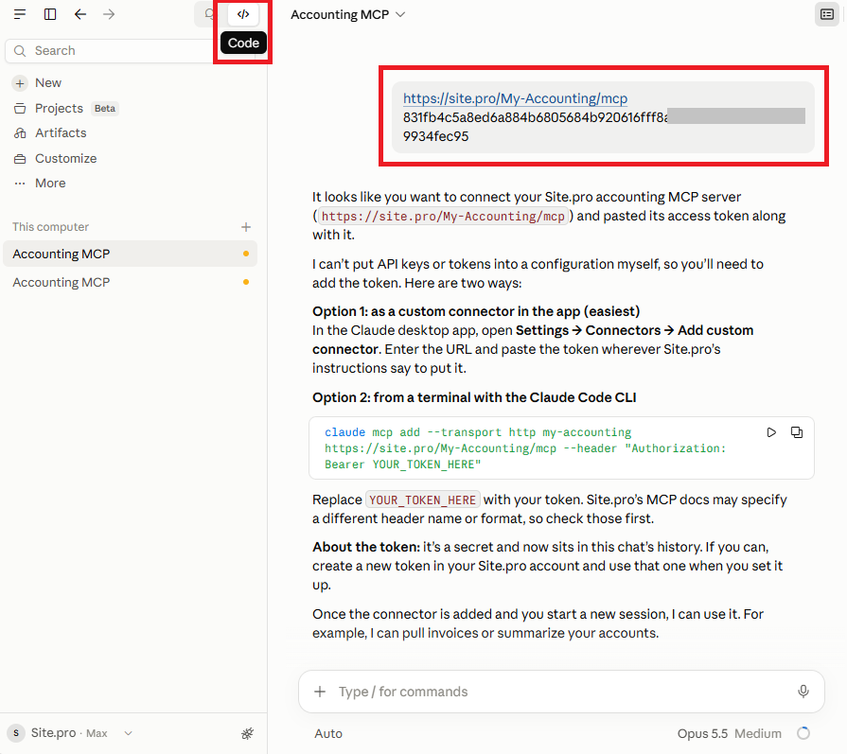The image size is (847, 754).
Task: Open the highlighted Accounting MCP sidebar session
Action: 131,254
